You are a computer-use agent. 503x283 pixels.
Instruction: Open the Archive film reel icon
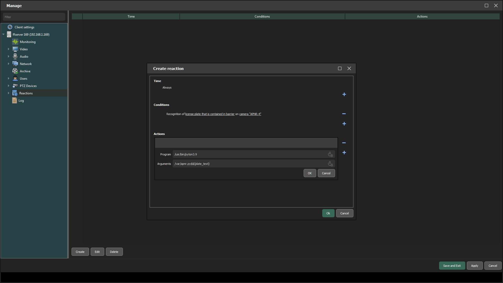coord(15,71)
